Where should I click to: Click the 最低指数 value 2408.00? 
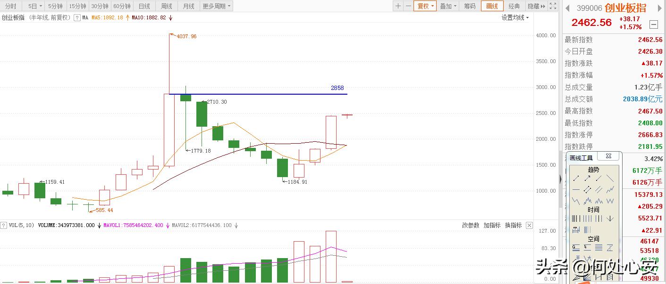tap(650, 123)
